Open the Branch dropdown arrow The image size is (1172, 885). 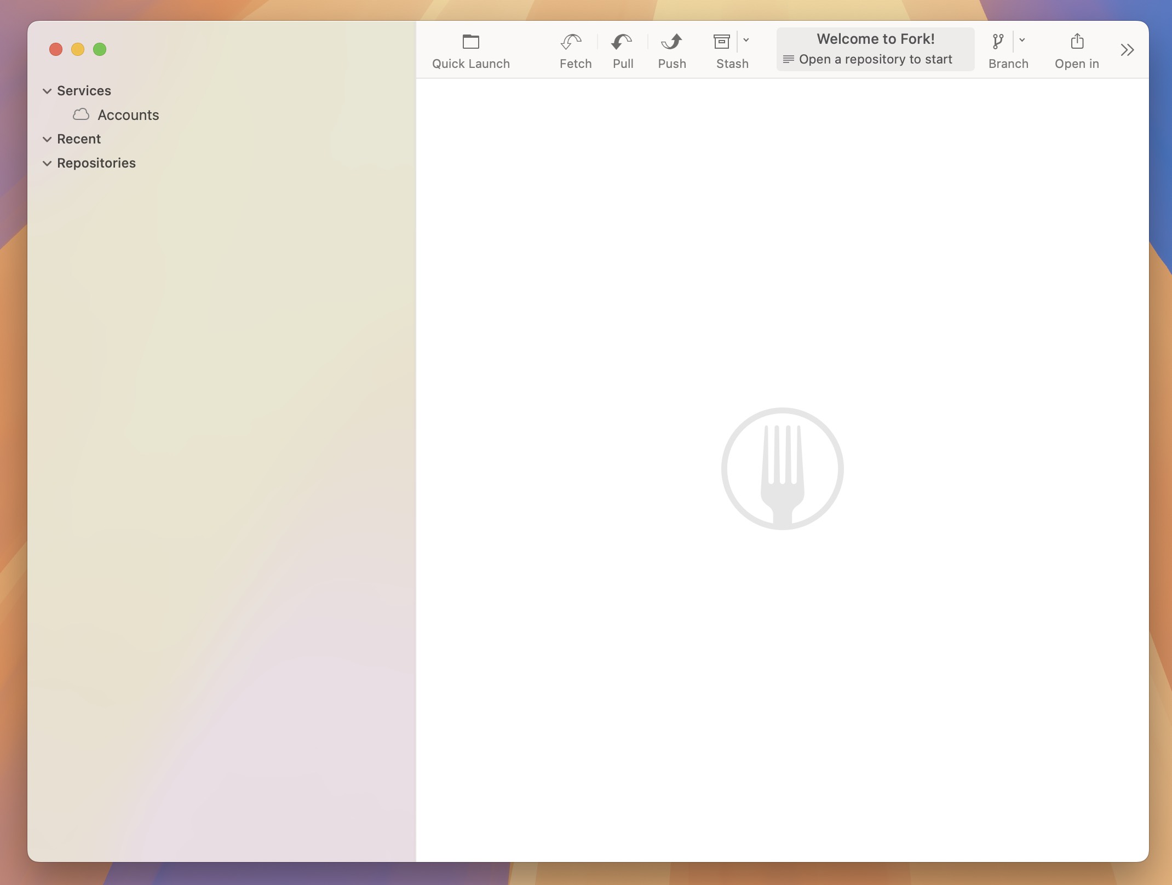[x=1022, y=40]
